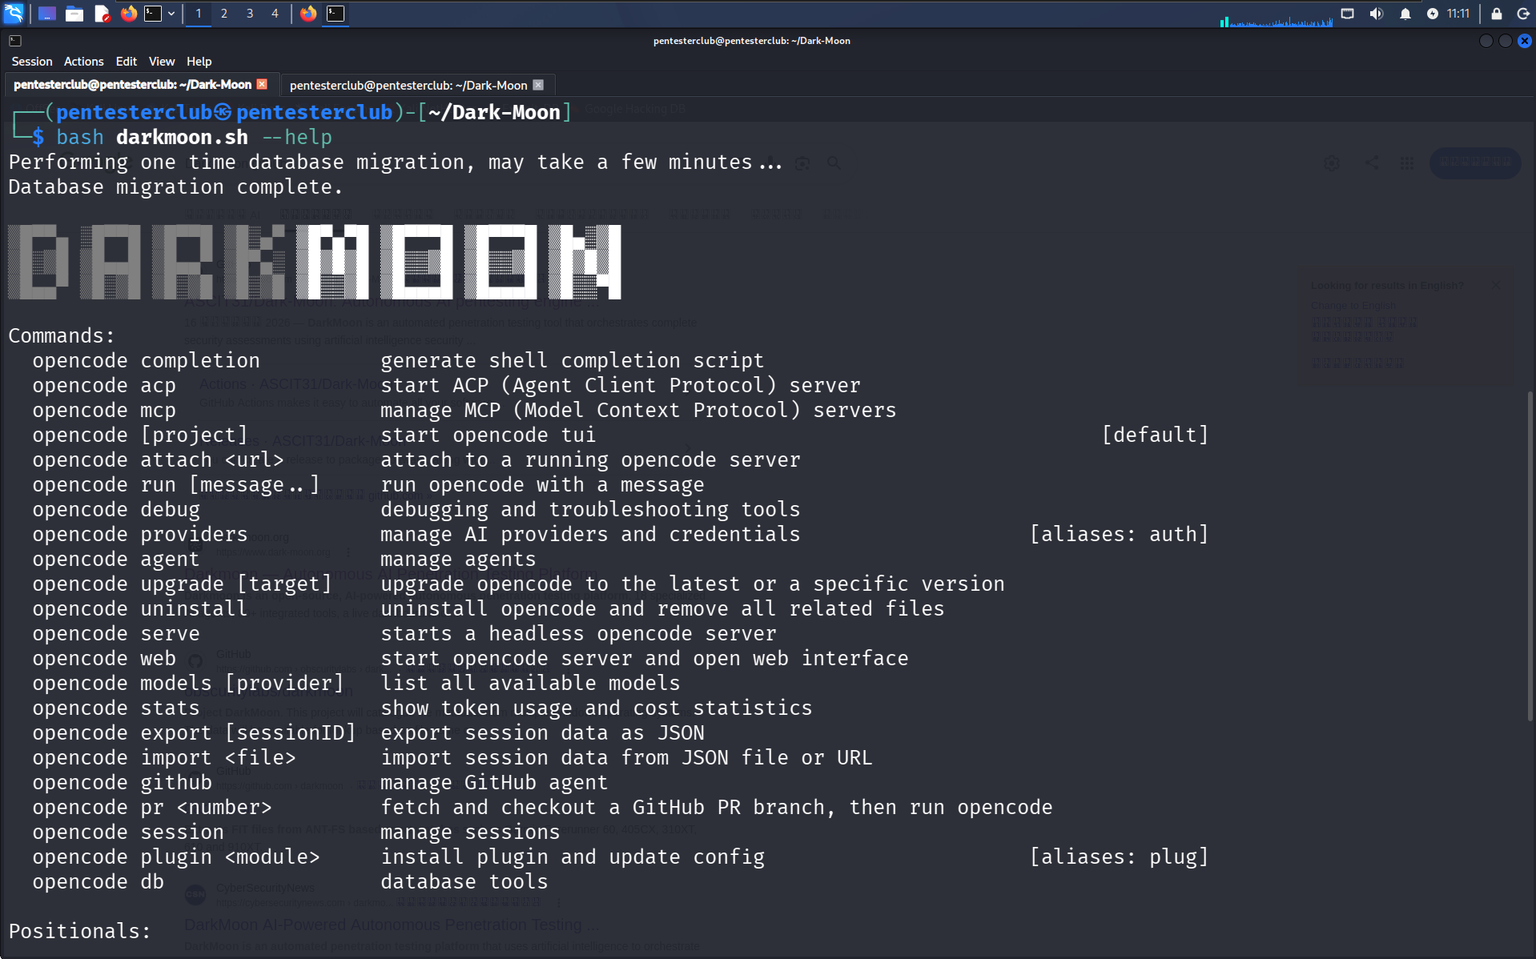The image size is (1536, 959).
Task: Click 'opencode models [provider]' row
Action: click(356, 683)
